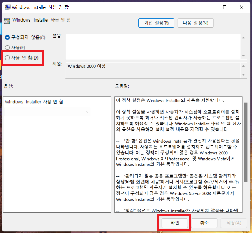Click the down arrow of the 설명 scrollbar
The height and width of the screenshot is (233, 252).
tap(243, 56)
